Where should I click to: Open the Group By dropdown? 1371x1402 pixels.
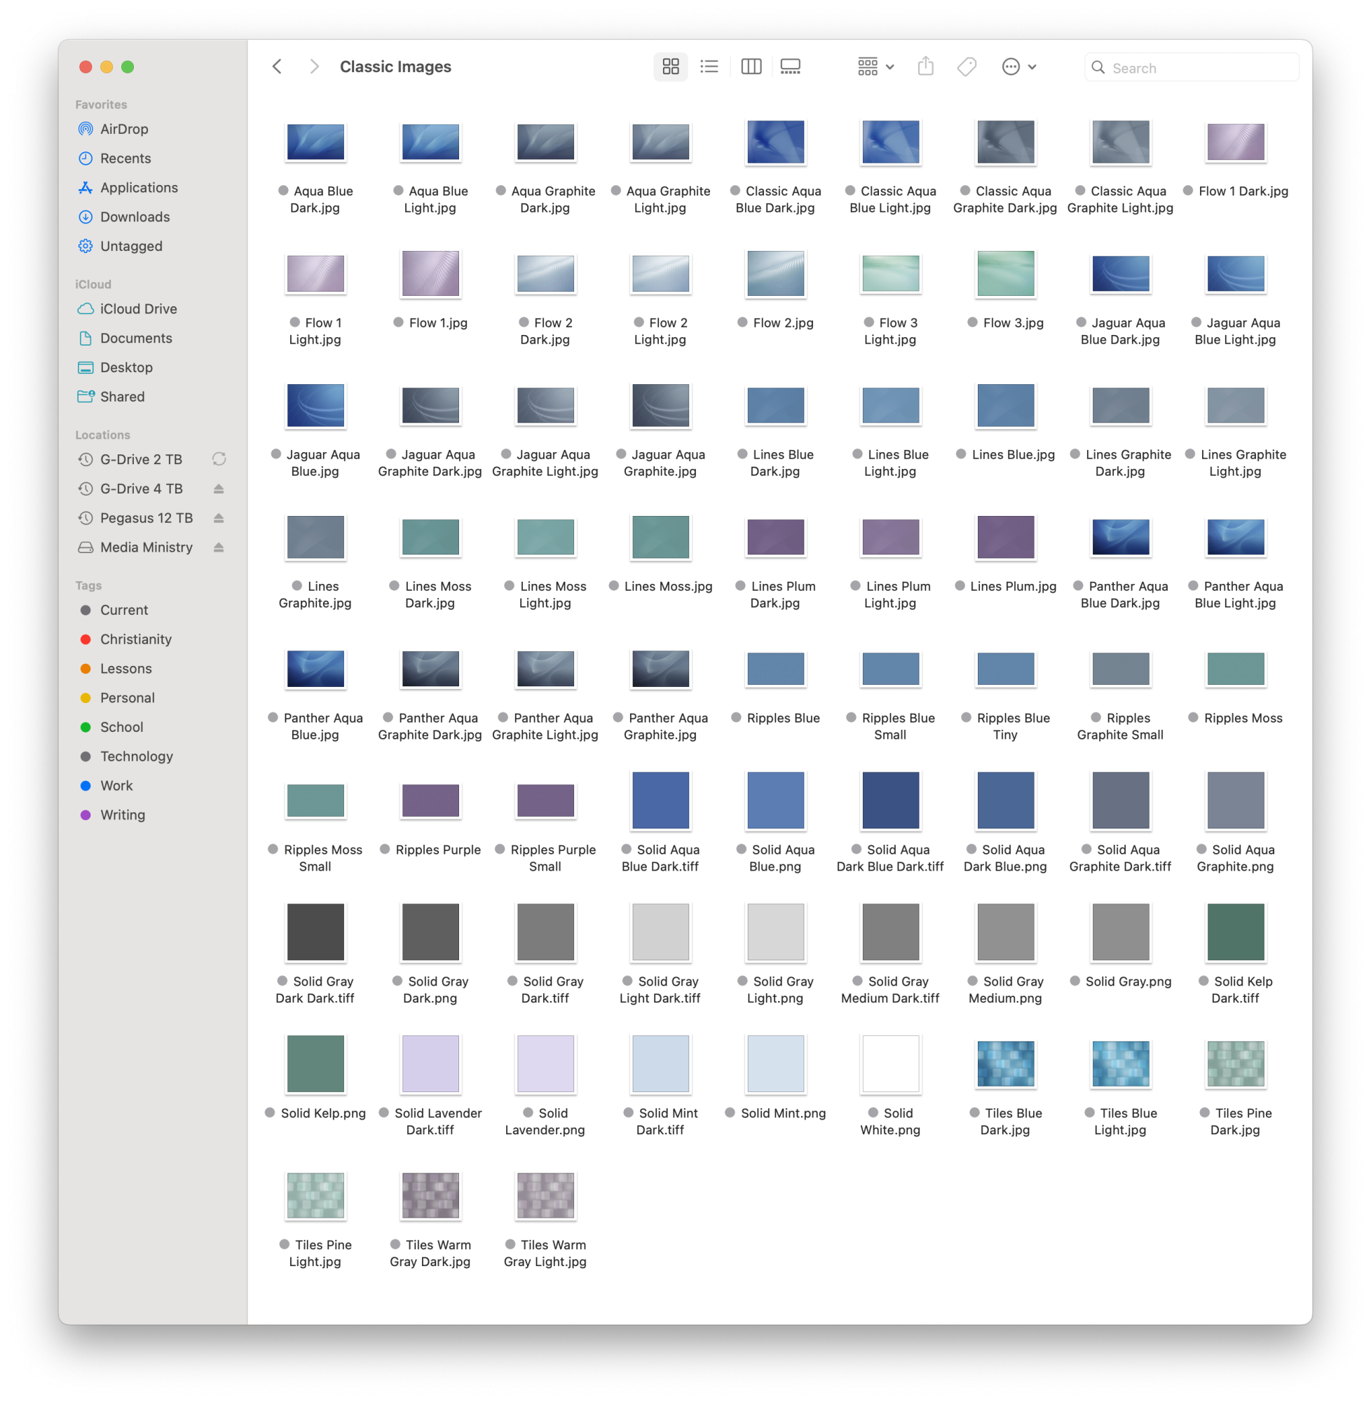tap(875, 67)
